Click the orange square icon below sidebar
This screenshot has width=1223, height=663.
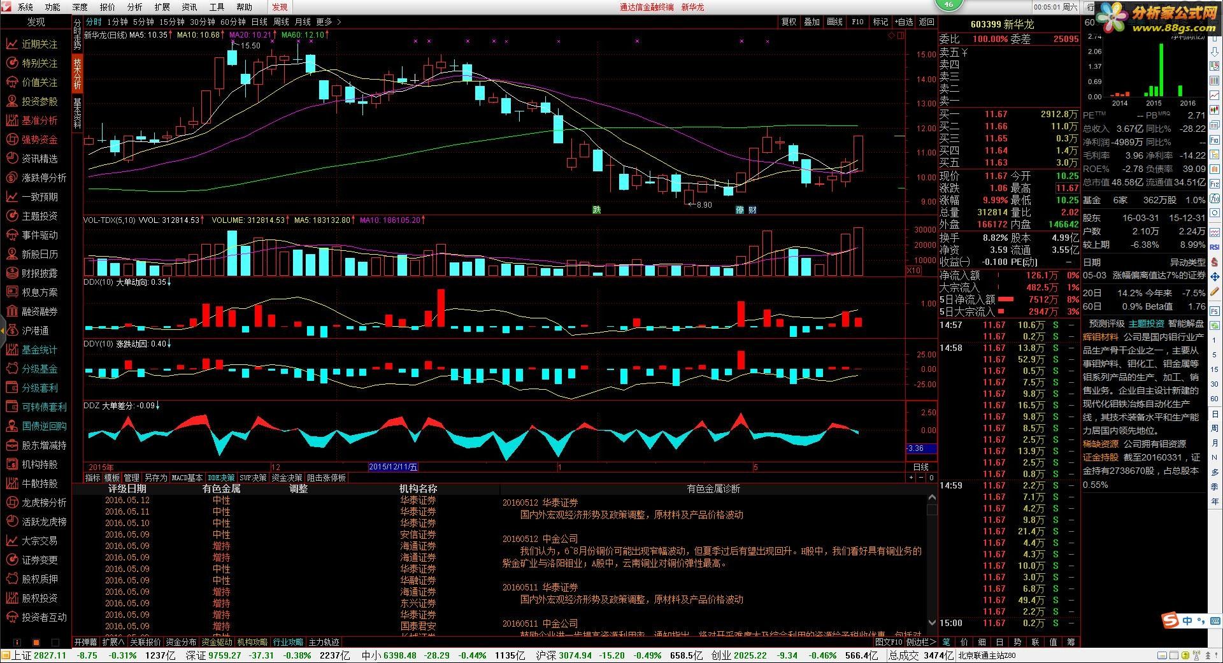(x=36, y=643)
